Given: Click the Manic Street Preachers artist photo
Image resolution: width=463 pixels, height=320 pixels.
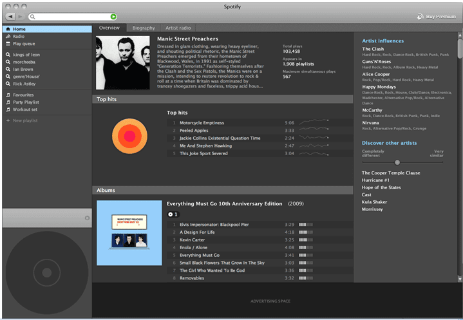Looking at the screenshot, I should pos(123,62).
